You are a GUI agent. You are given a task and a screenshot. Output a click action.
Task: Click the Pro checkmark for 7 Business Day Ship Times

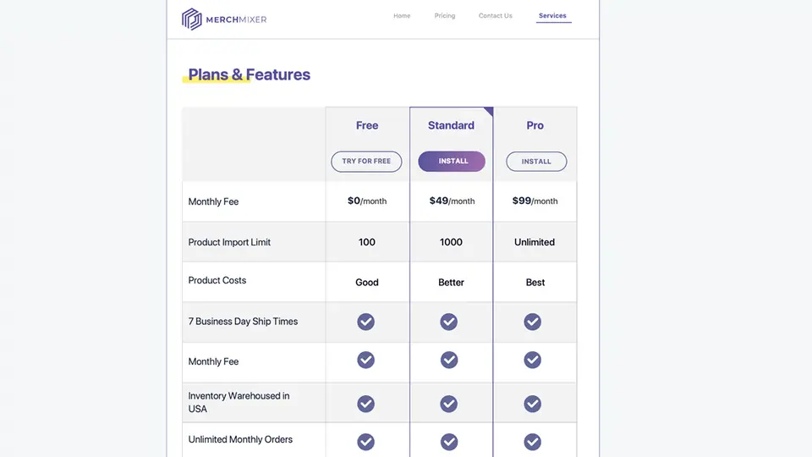(532, 322)
